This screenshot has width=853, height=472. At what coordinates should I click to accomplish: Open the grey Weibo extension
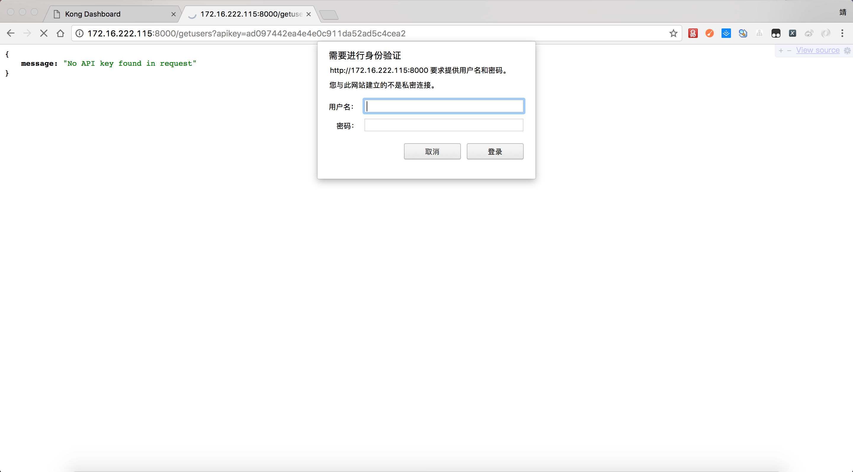[809, 33]
